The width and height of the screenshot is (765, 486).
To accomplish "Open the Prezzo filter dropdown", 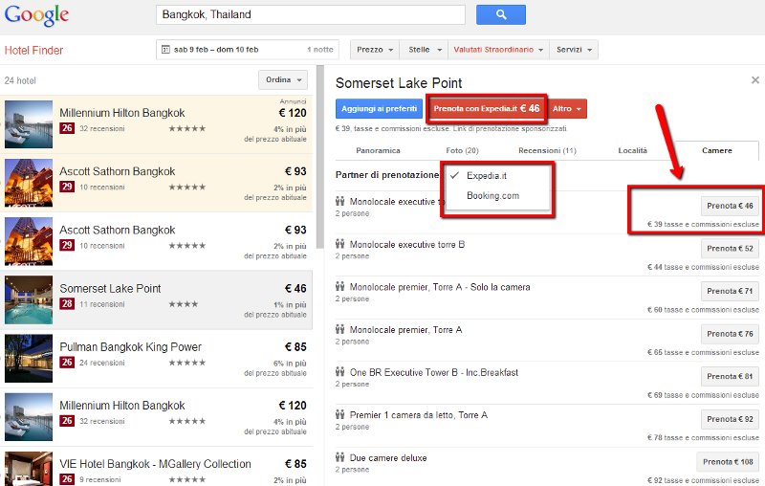I will pos(375,50).
